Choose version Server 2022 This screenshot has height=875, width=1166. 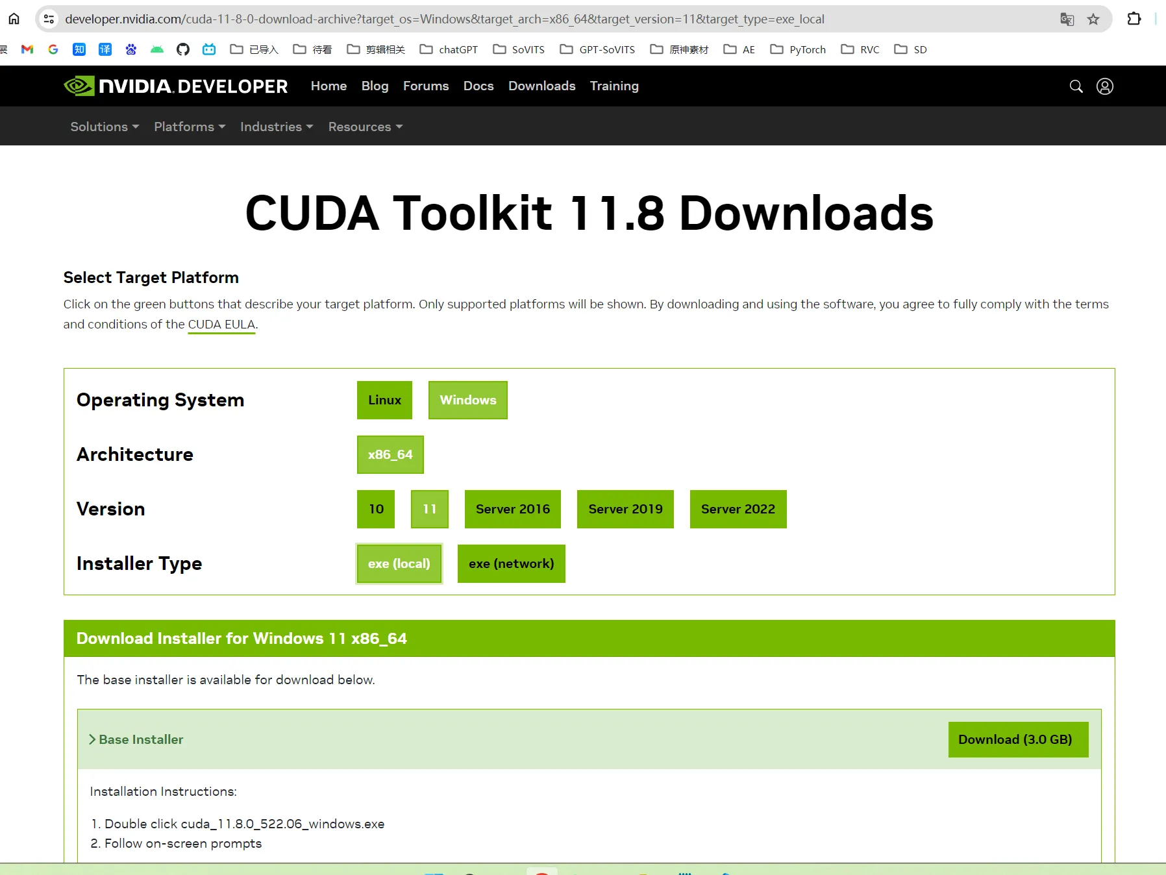[x=738, y=509]
